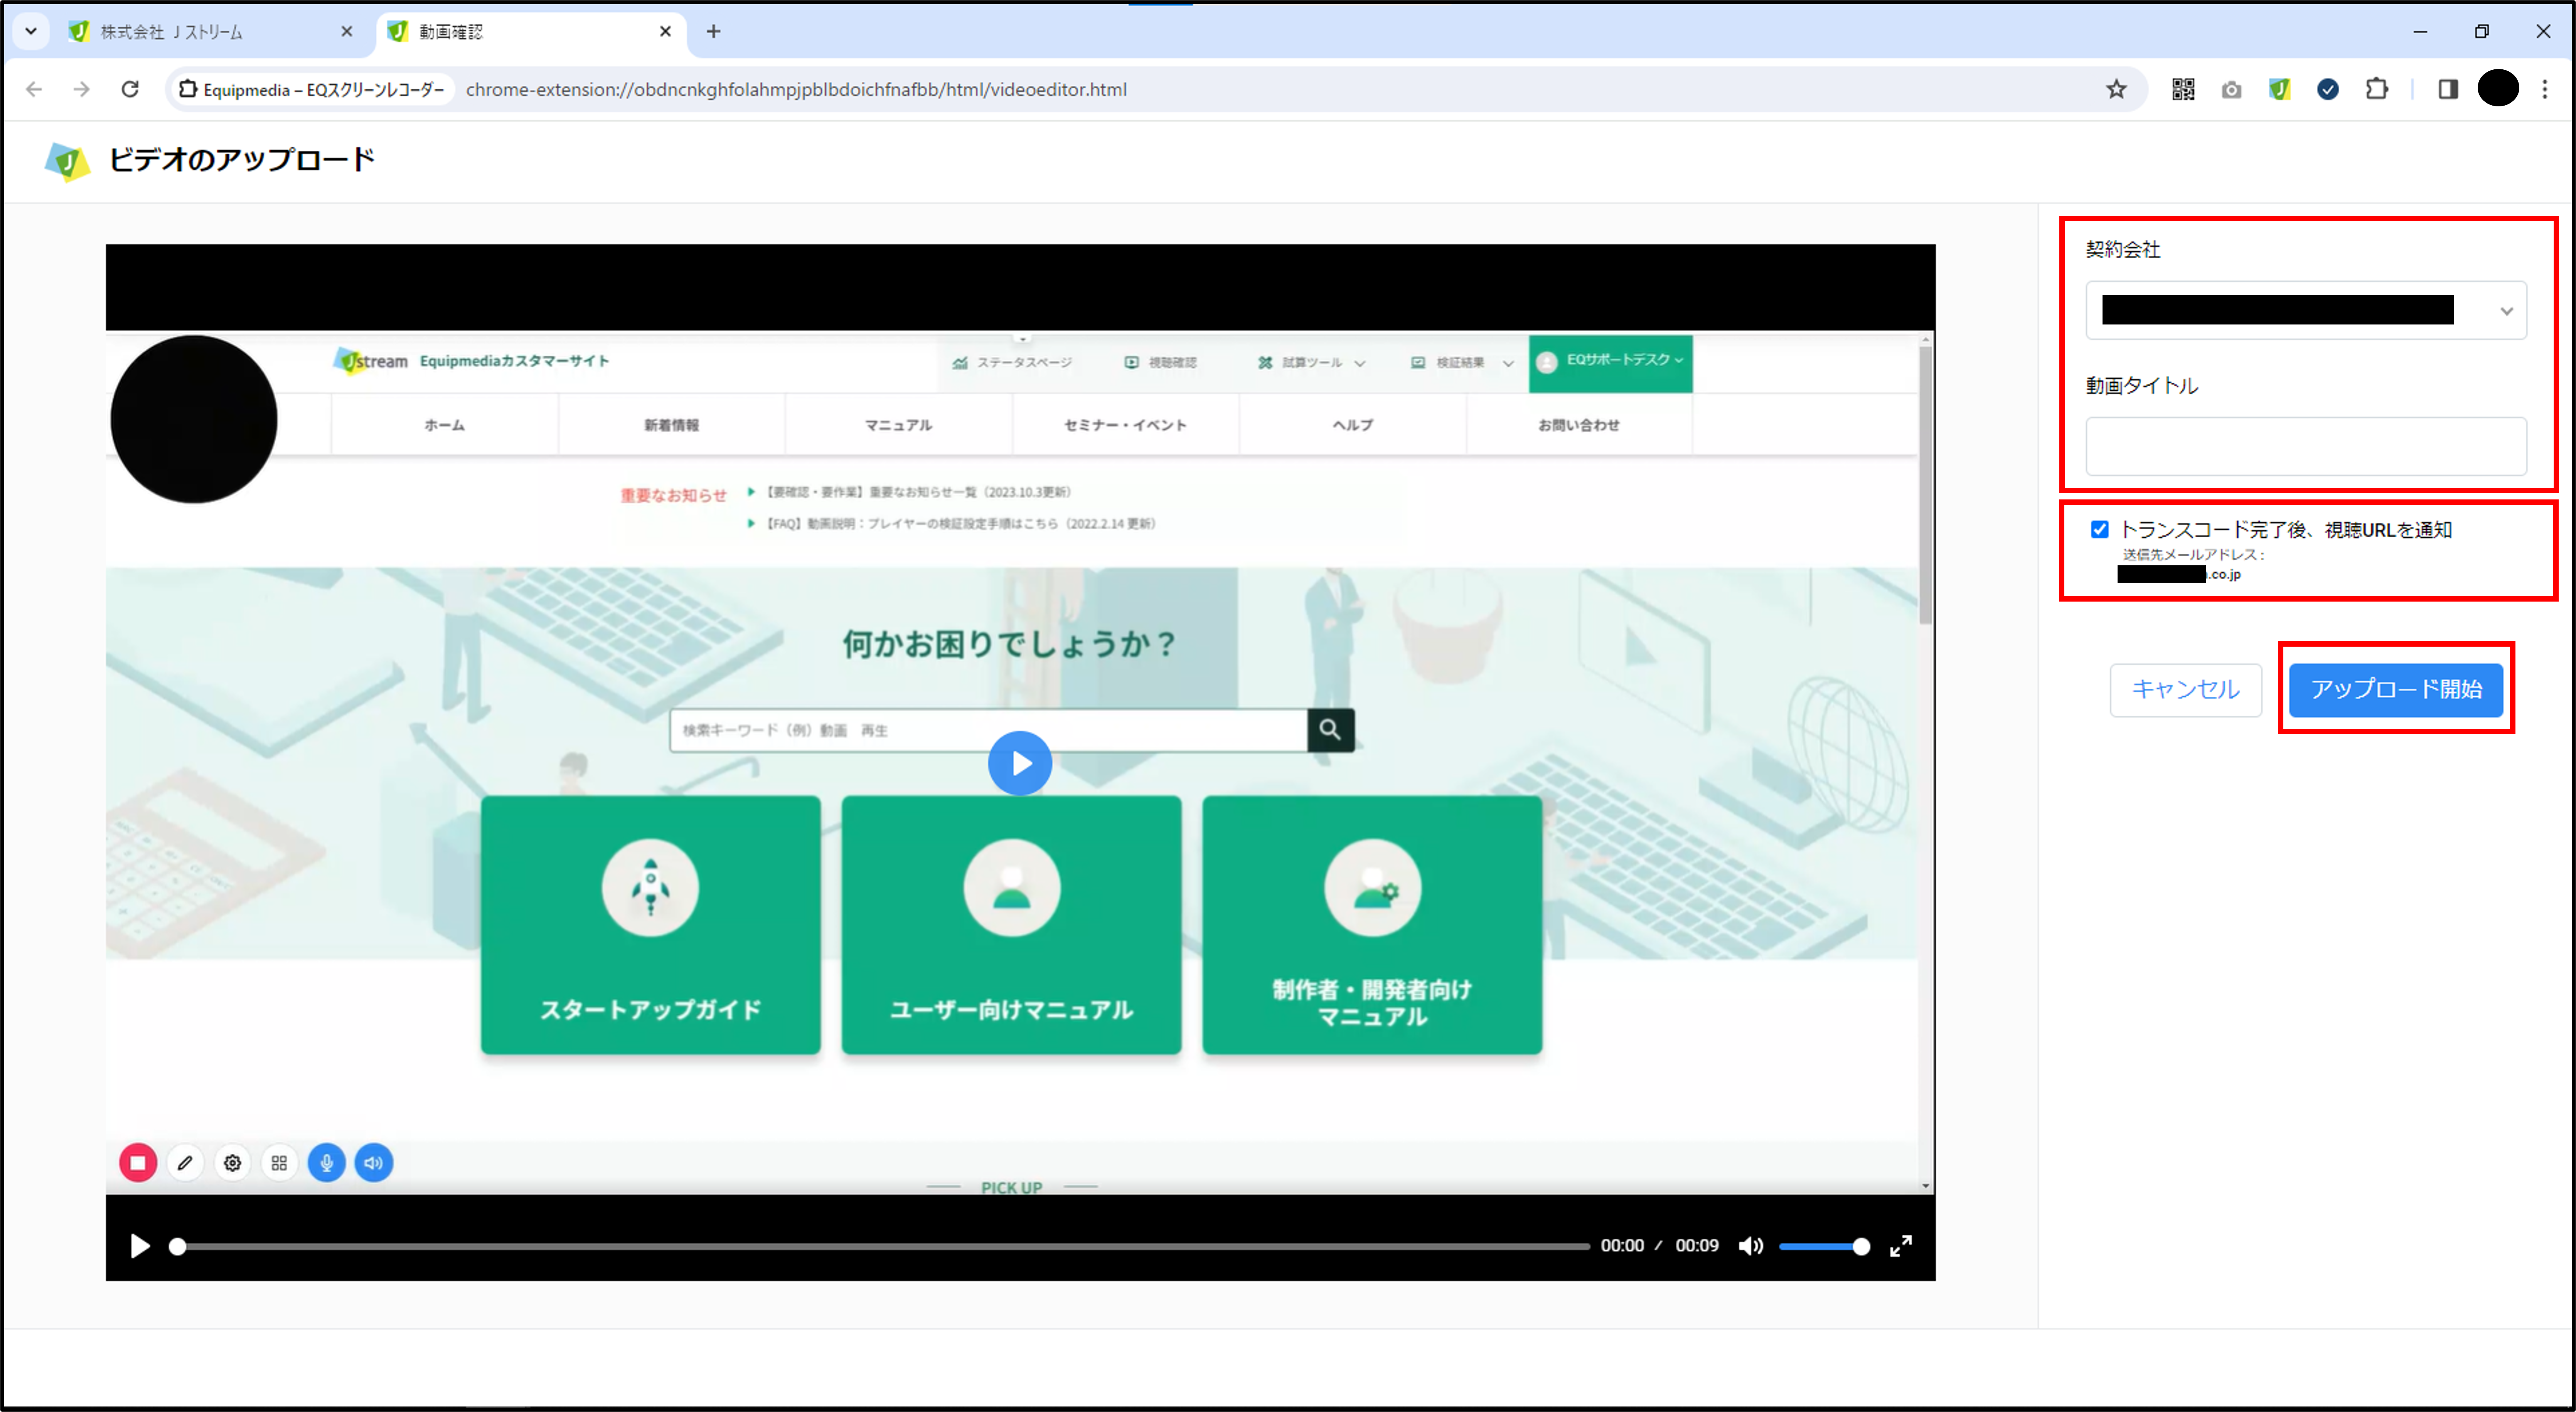The image size is (2576, 1412).
Task: Click the FAQ 動画説明 notice link
Action: pos(961,524)
